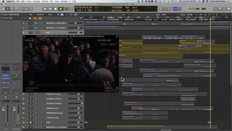The width and height of the screenshot is (232, 131).
Task: Open the View dropdown in tracks area
Action: coord(51,15)
